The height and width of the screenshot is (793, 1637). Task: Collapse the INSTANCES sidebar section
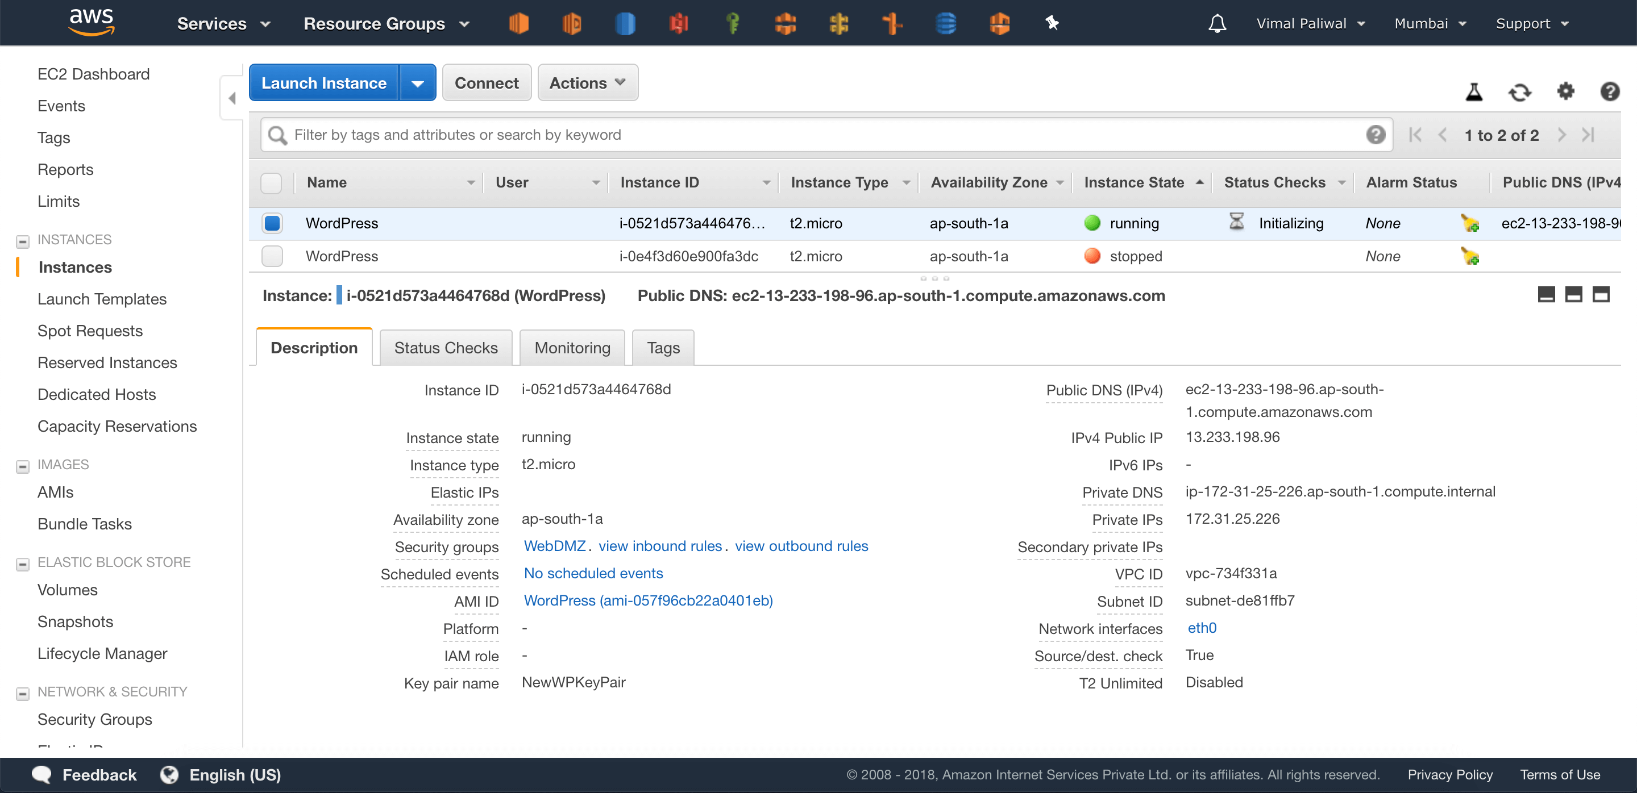(x=22, y=241)
